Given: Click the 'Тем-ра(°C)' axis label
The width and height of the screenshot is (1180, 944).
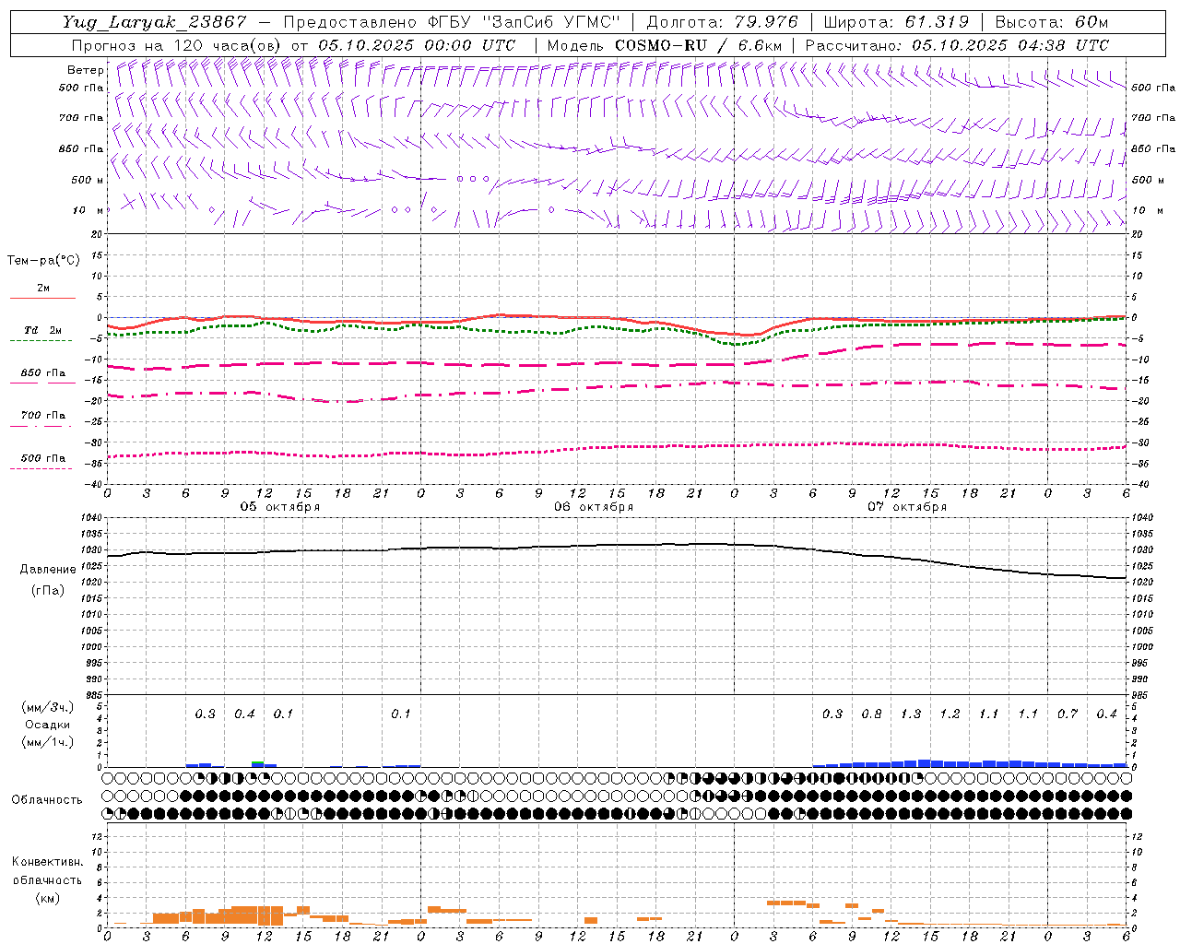Looking at the screenshot, I should tap(43, 261).
